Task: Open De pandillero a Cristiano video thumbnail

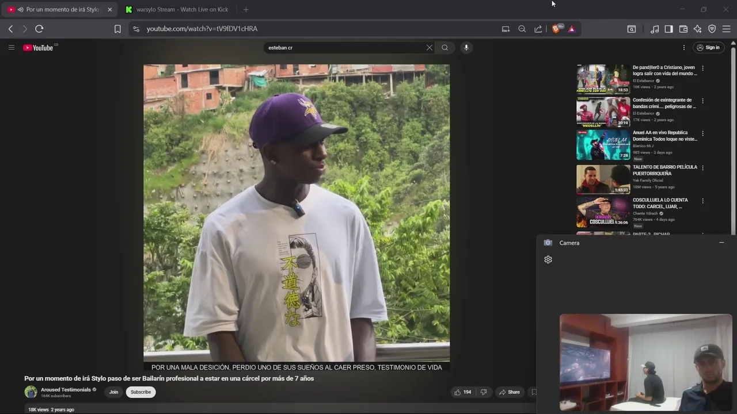Action: click(x=603, y=79)
